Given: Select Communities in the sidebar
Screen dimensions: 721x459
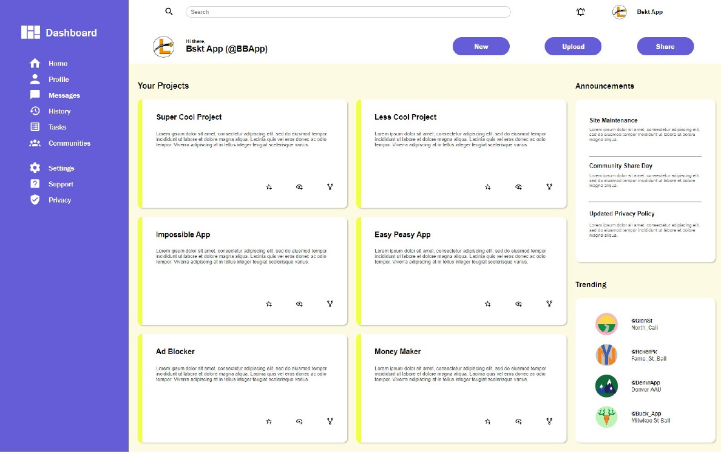Looking at the screenshot, I should tap(69, 143).
